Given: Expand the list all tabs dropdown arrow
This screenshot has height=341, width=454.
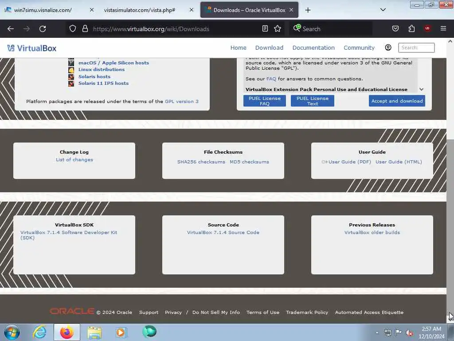Looking at the screenshot, I should [x=383, y=10].
